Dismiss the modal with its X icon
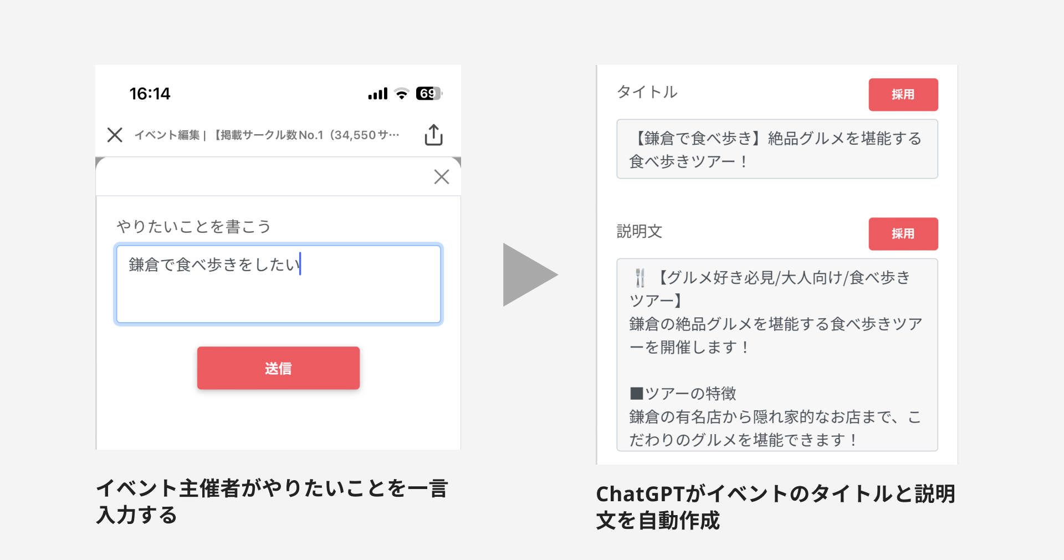The image size is (1064, 560). pyautogui.click(x=441, y=177)
